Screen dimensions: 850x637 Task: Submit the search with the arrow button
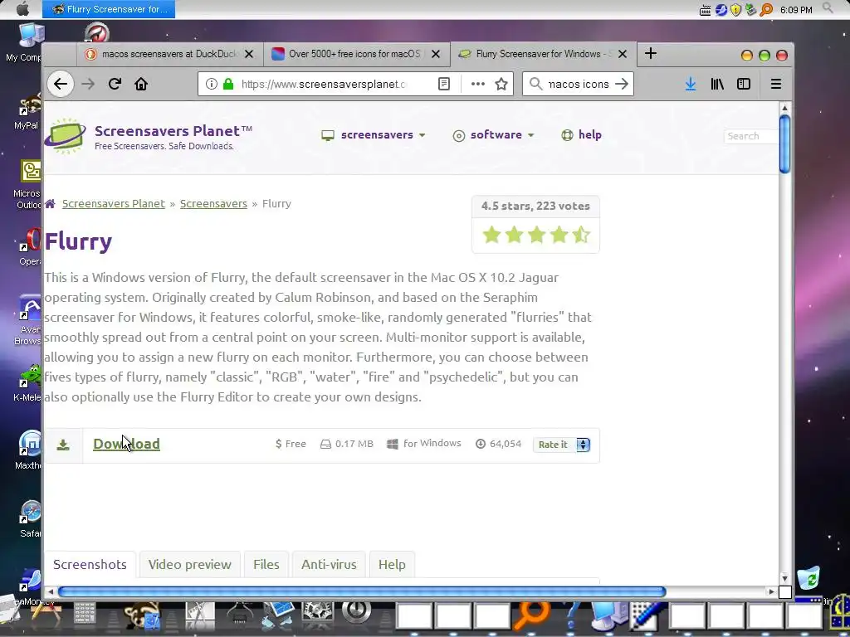point(622,84)
